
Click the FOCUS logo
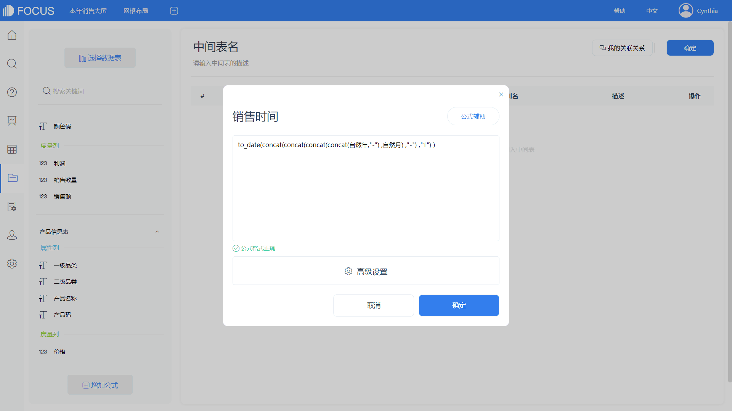click(x=29, y=11)
